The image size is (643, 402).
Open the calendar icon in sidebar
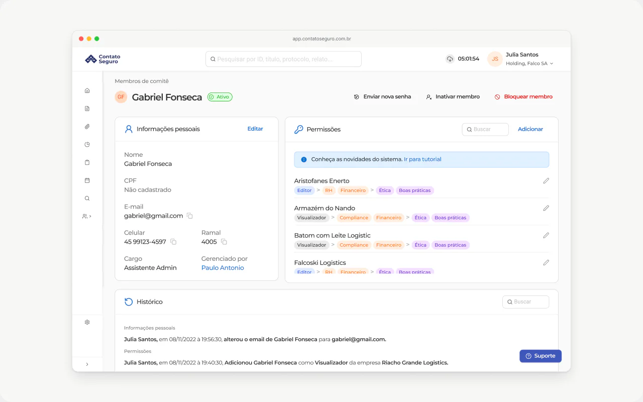pos(87,180)
